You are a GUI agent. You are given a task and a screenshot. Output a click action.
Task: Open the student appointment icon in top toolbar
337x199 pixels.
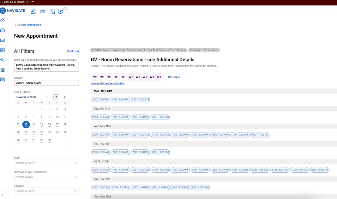33,12
